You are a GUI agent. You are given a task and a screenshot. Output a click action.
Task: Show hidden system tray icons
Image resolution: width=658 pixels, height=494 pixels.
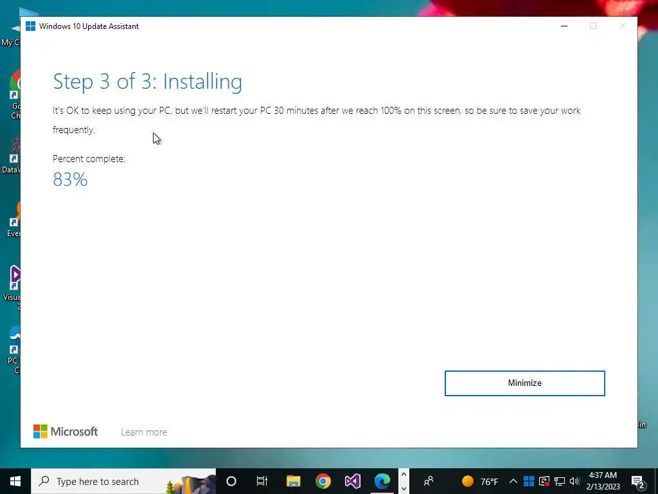click(513, 481)
